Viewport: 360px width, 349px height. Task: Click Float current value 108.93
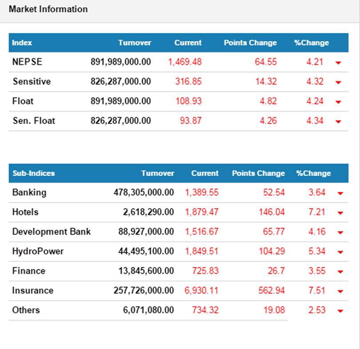point(188,101)
